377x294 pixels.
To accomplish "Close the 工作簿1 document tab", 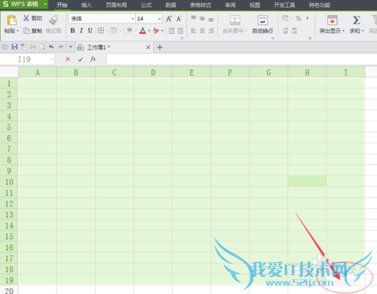I will tap(148, 47).
